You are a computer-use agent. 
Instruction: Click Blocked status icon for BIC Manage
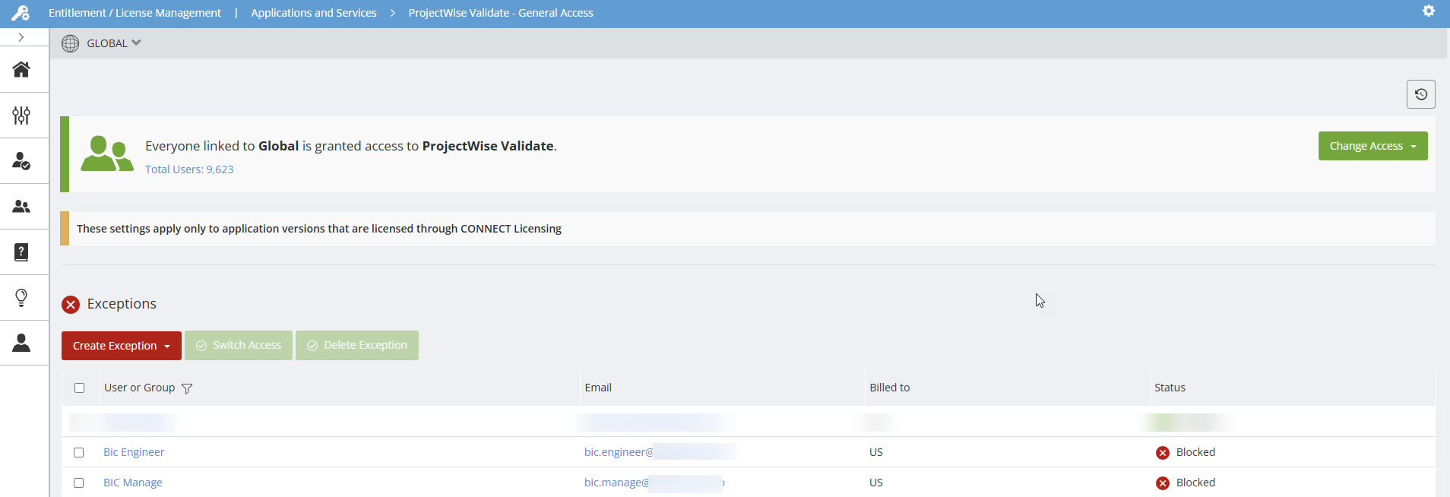(x=1163, y=483)
